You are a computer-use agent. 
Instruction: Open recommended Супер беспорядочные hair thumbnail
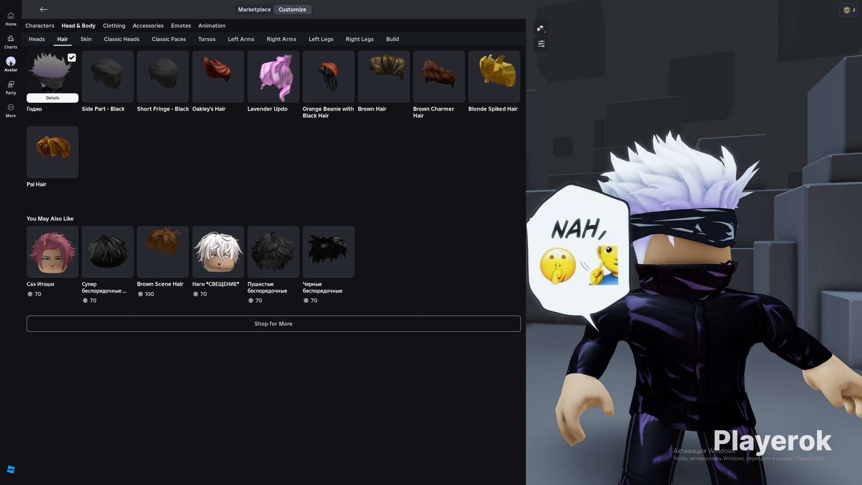(x=108, y=252)
